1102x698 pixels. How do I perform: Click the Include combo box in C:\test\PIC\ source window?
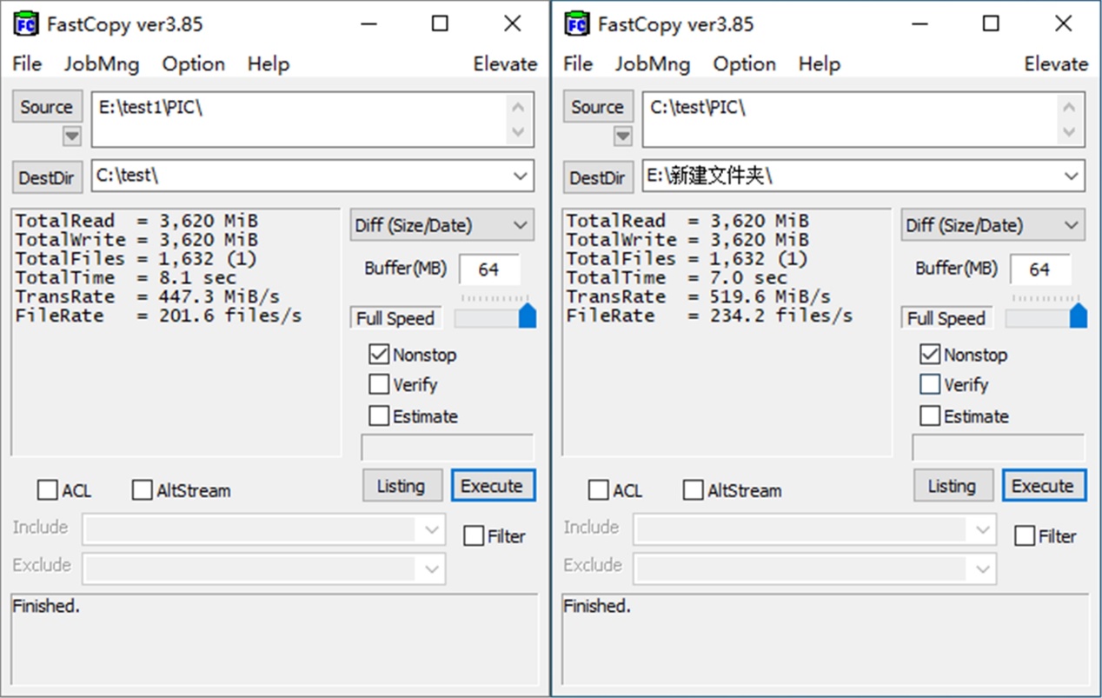pyautogui.click(x=815, y=529)
